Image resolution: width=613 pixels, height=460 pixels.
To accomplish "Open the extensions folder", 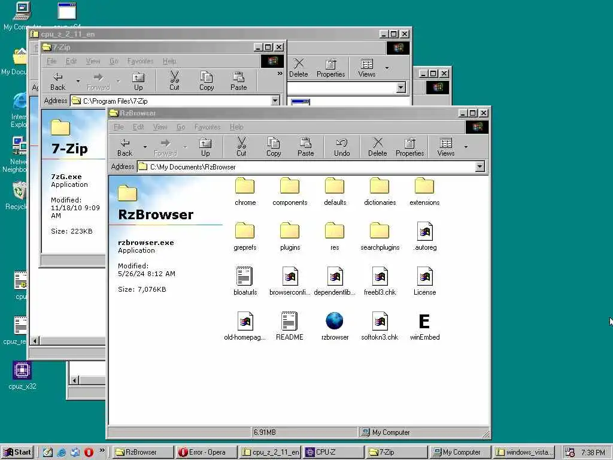I will (x=424, y=191).
